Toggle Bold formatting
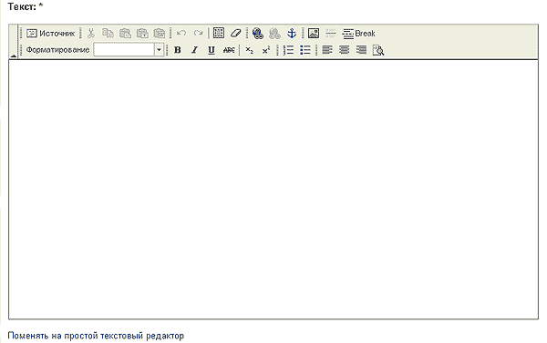Viewport: 547px width, 343px height. tap(178, 50)
